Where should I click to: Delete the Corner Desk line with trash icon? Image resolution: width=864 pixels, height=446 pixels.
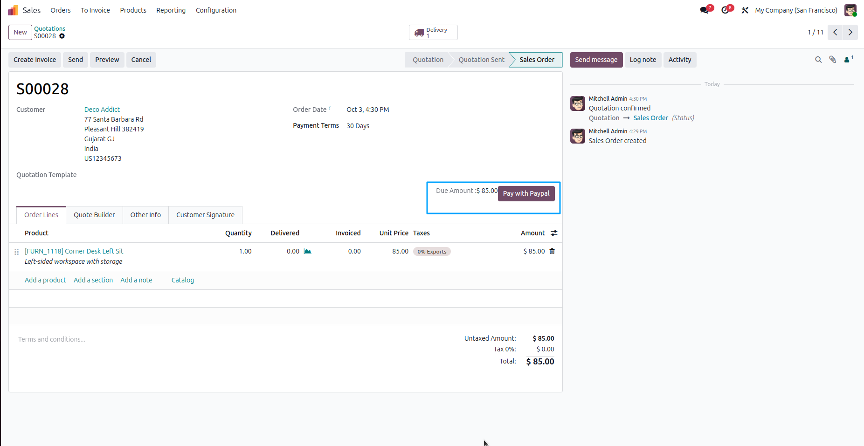[552, 251]
